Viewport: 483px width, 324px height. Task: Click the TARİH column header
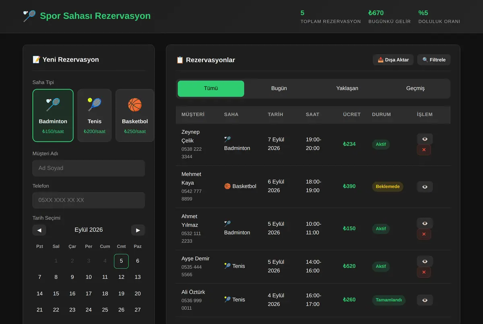(275, 115)
